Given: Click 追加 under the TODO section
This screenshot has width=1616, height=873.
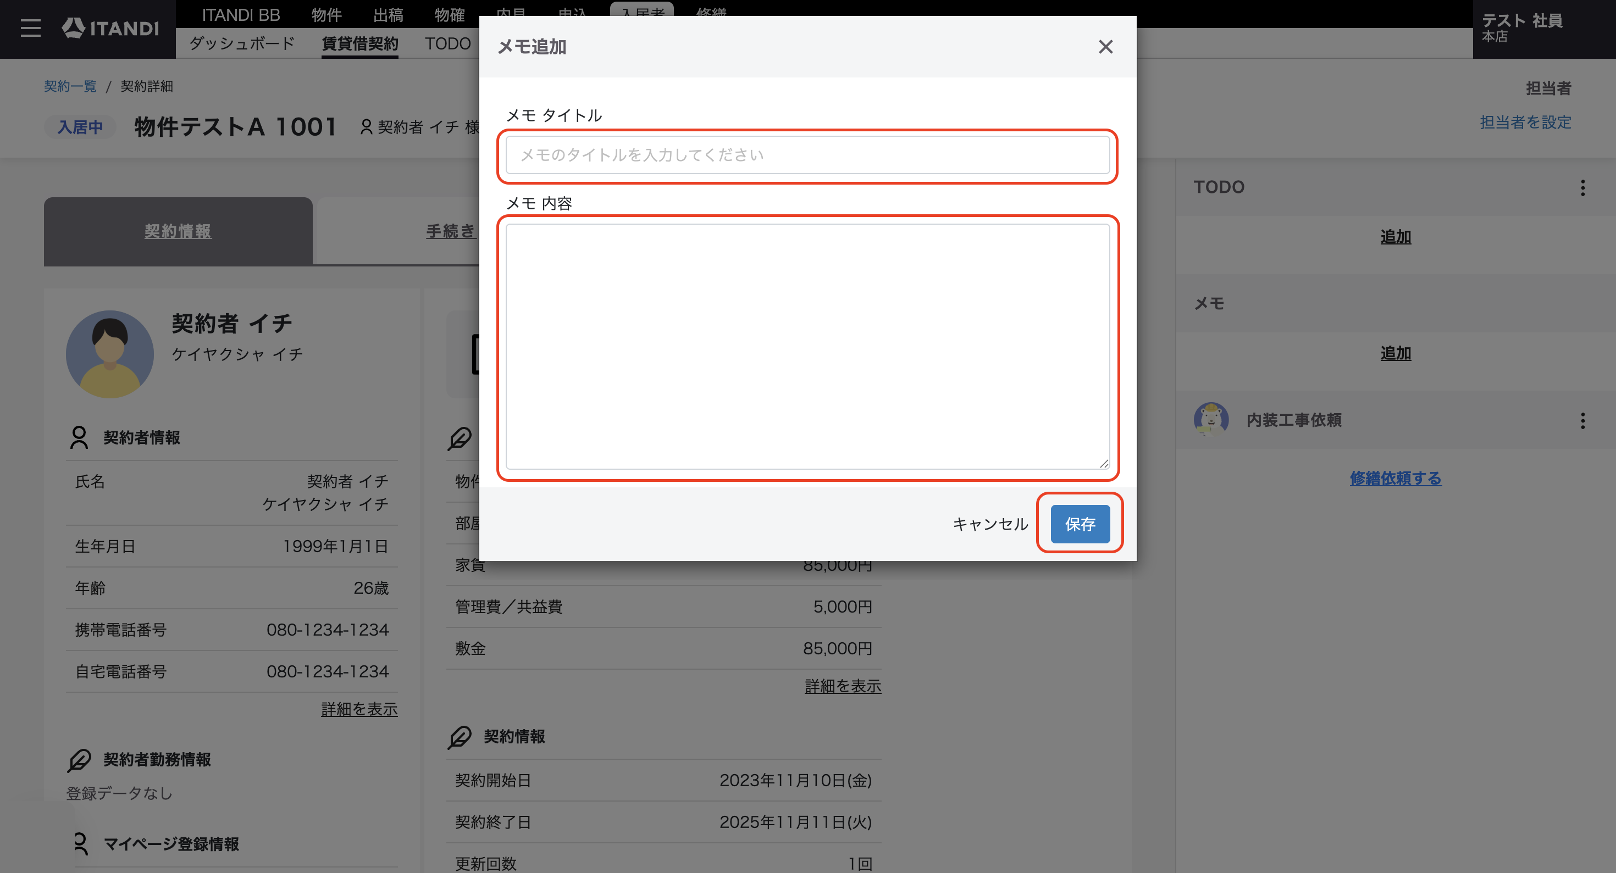Looking at the screenshot, I should coord(1395,237).
